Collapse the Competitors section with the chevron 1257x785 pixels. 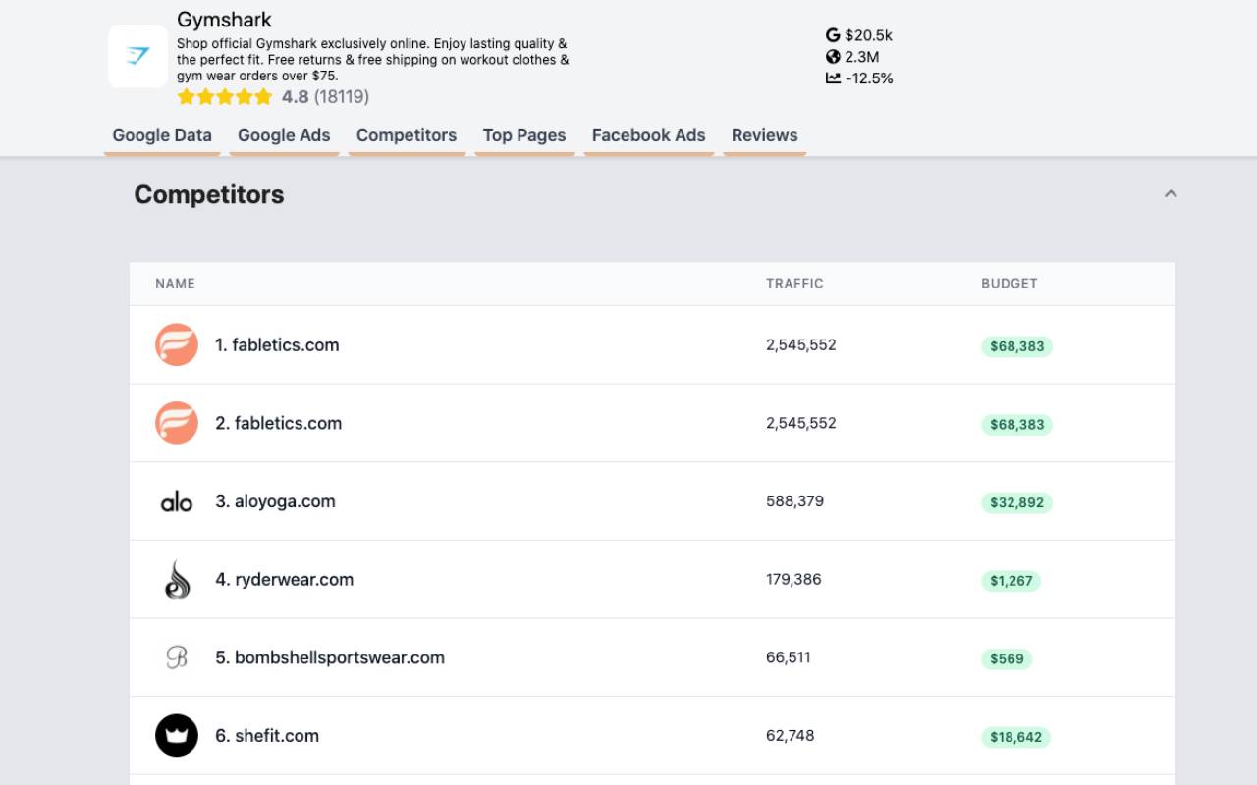click(x=1171, y=194)
